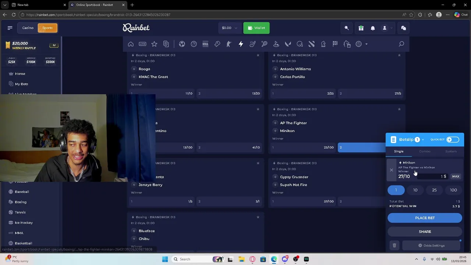Clear betslip with trash icon
Viewport: 471px width, 265px height.
pyautogui.click(x=394, y=245)
